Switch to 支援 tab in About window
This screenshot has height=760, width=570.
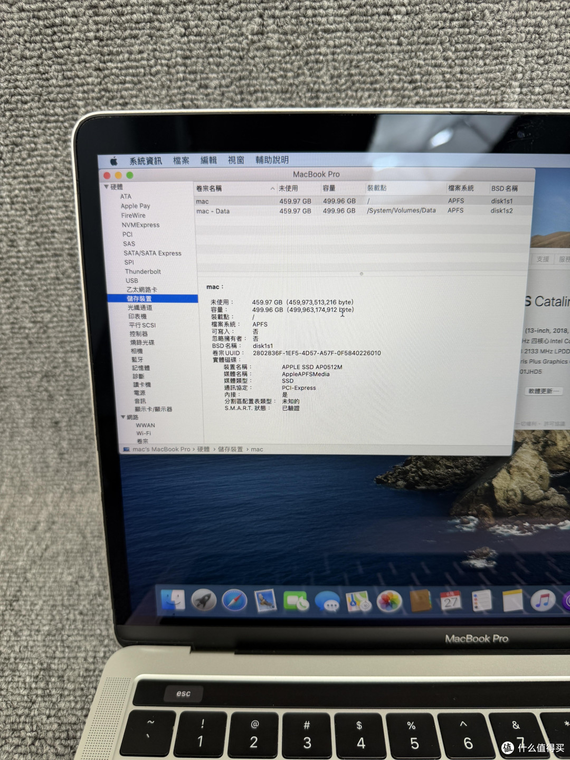(543, 259)
